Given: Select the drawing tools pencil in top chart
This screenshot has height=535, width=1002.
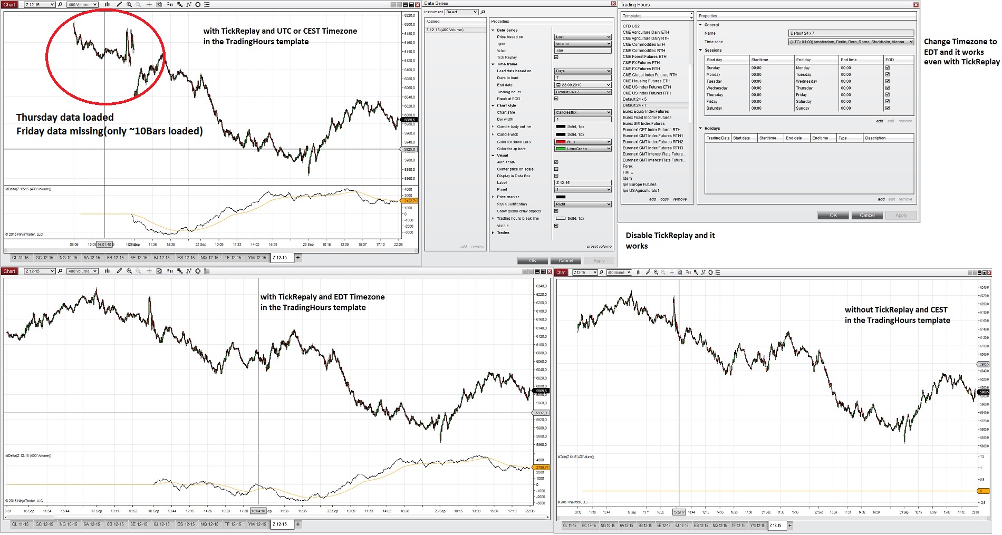Looking at the screenshot, I should coord(119,5).
